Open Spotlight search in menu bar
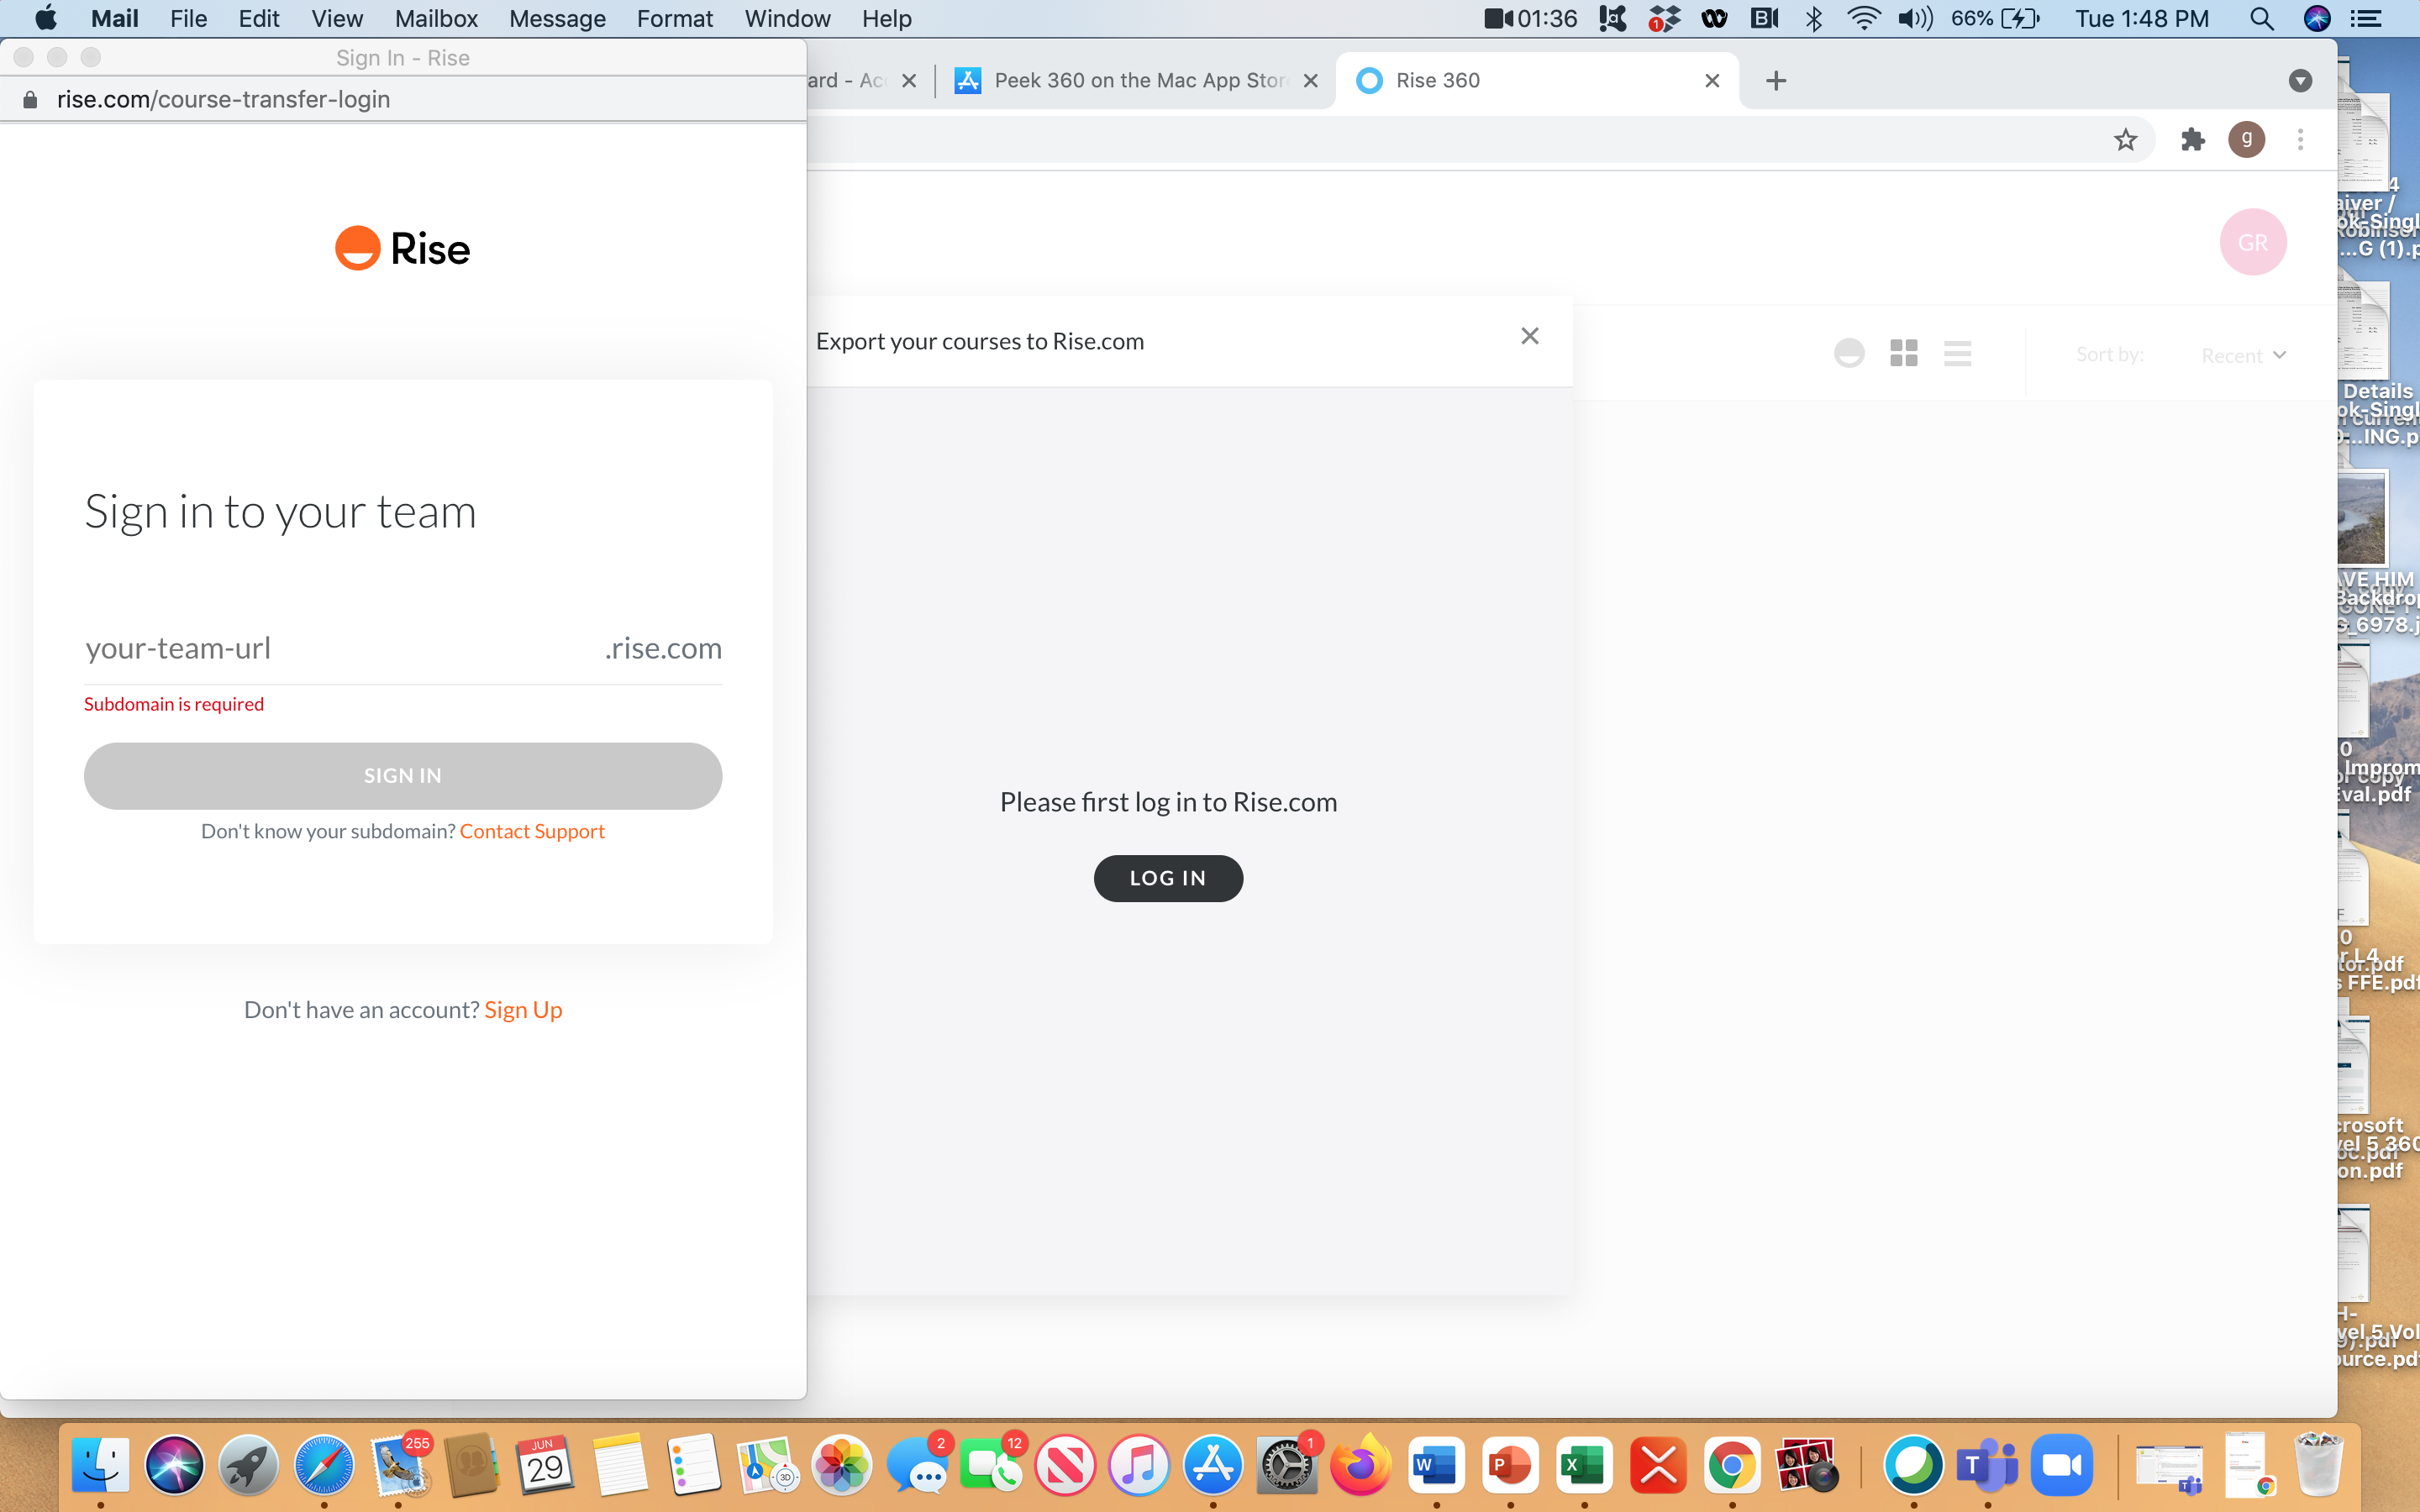Viewport: 2420px width, 1512px height. (x=2261, y=18)
